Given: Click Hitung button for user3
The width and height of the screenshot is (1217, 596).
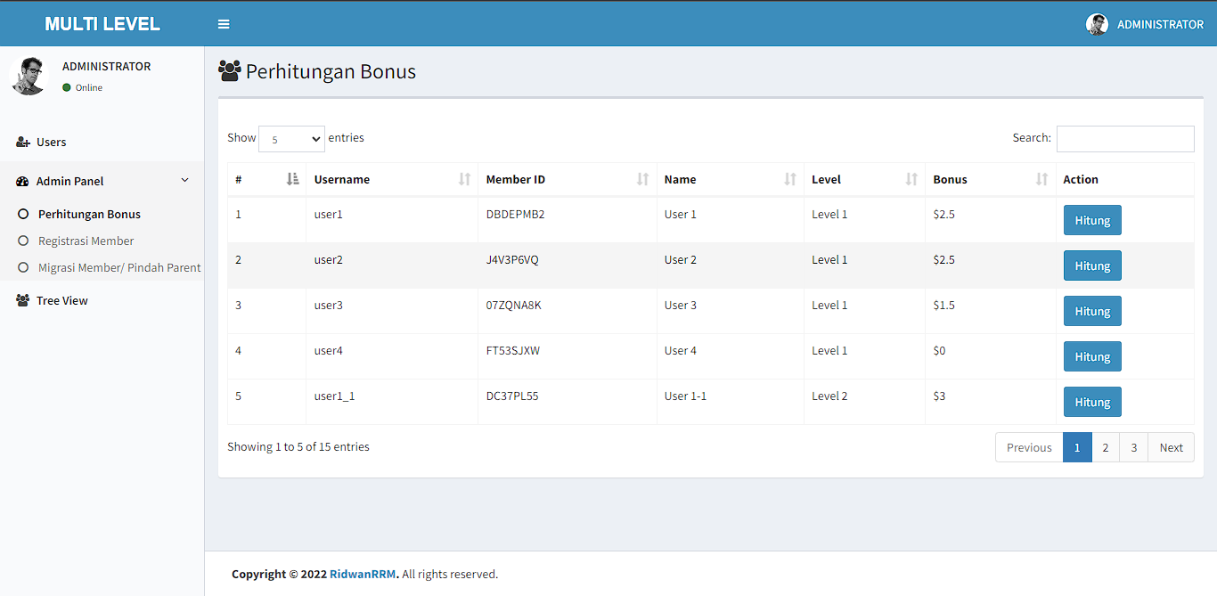Looking at the screenshot, I should click(1092, 311).
